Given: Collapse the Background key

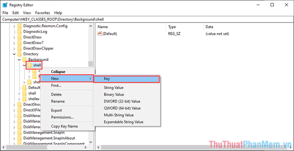Looking at the screenshot, I should (x=19, y=60).
